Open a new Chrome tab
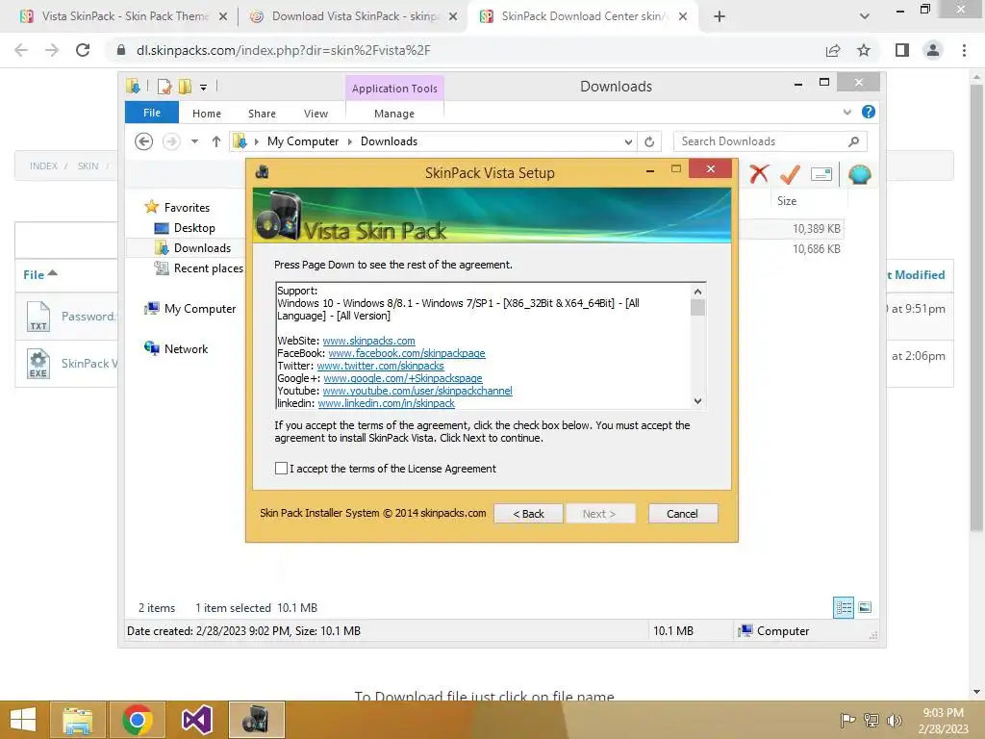The height and width of the screenshot is (739, 985). (720, 17)
